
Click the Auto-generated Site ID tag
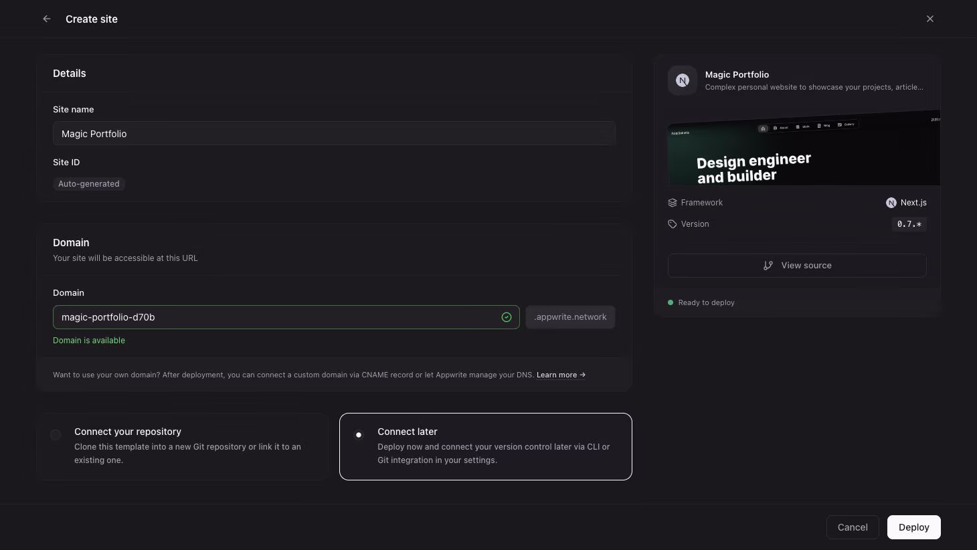[89, 184]
